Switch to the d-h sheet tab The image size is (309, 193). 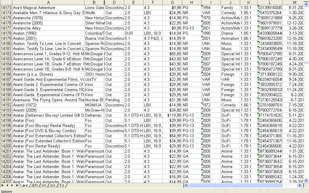34,185
